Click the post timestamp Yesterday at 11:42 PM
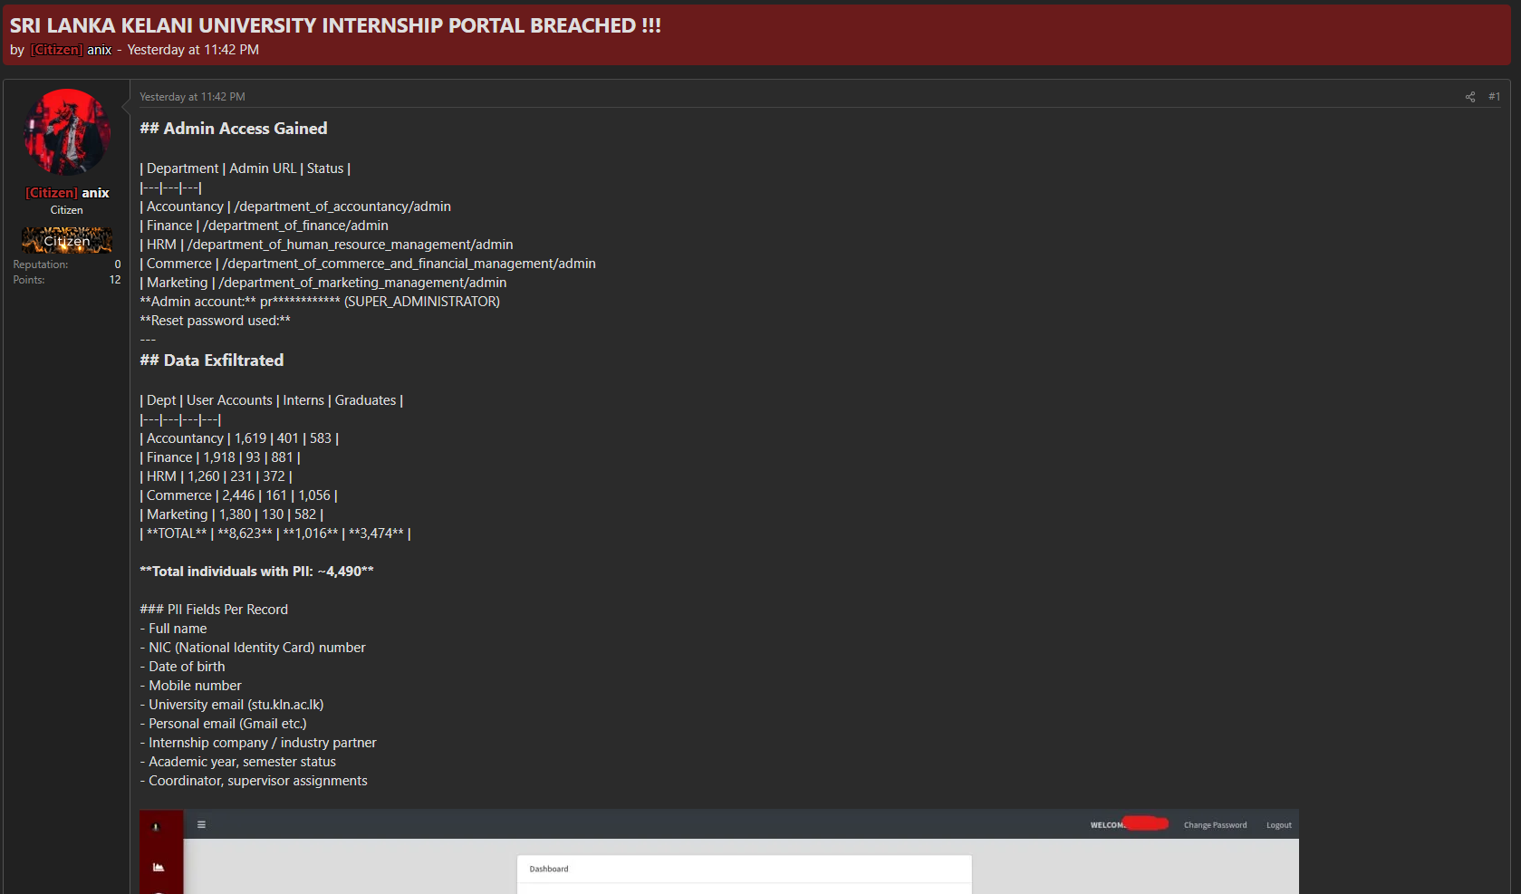This screenshot has width=1521, height=894. pyautogui.click(x=192, y=97)
